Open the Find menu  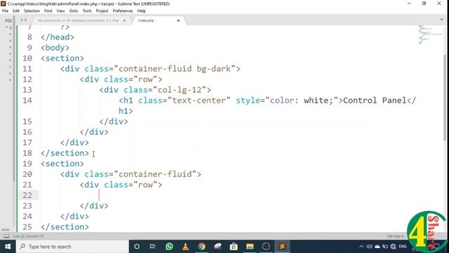[x=48, y=11]
